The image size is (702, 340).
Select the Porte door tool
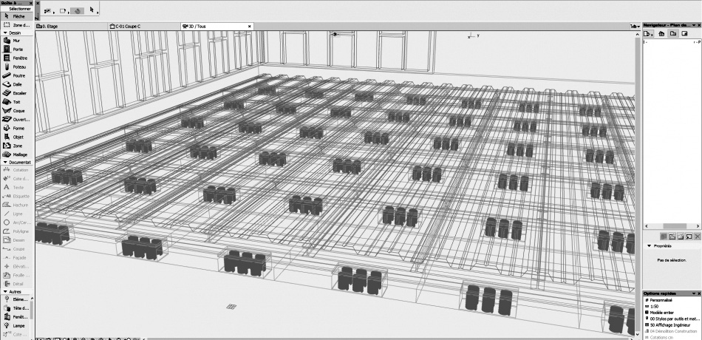pyautogui.click(x=16, y=50)
